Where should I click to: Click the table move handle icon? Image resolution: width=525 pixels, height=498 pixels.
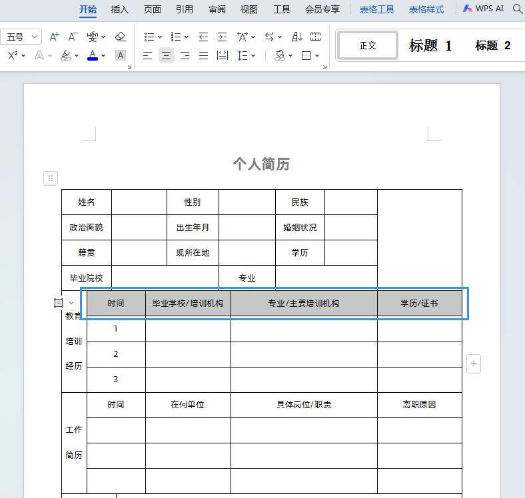point(51,178)
